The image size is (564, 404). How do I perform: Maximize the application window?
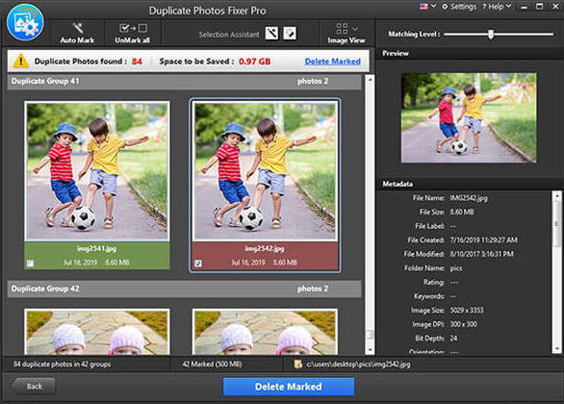tap(540, 7)
